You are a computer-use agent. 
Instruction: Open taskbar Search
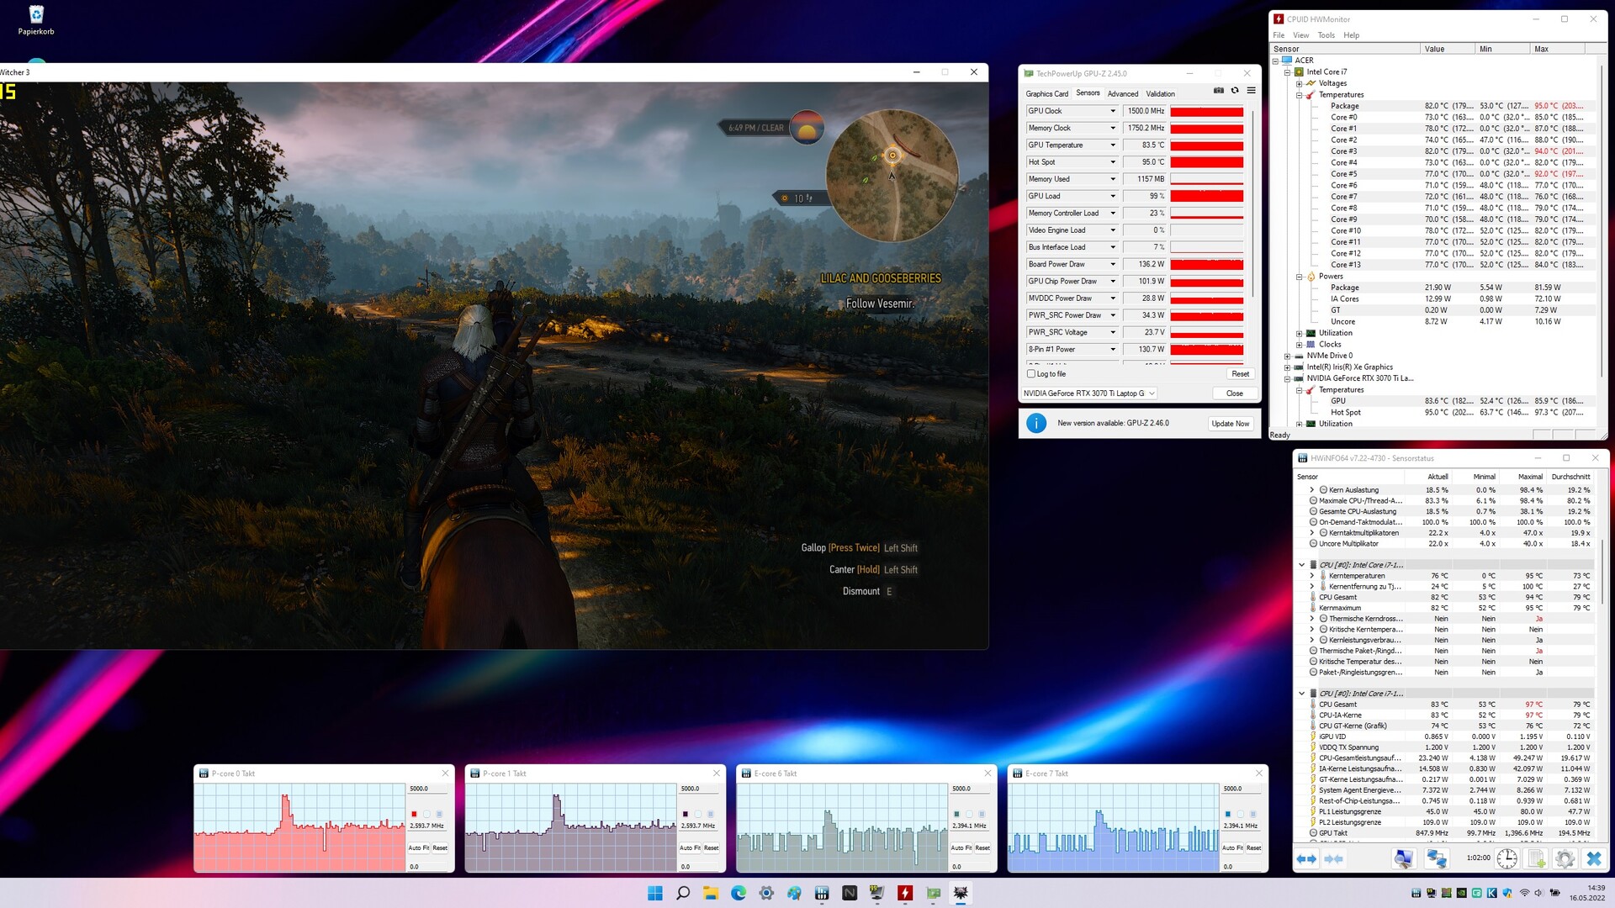683,893
